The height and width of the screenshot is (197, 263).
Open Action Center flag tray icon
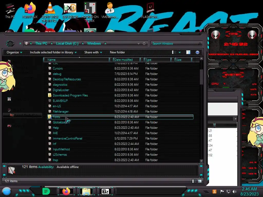coord(222,191)
